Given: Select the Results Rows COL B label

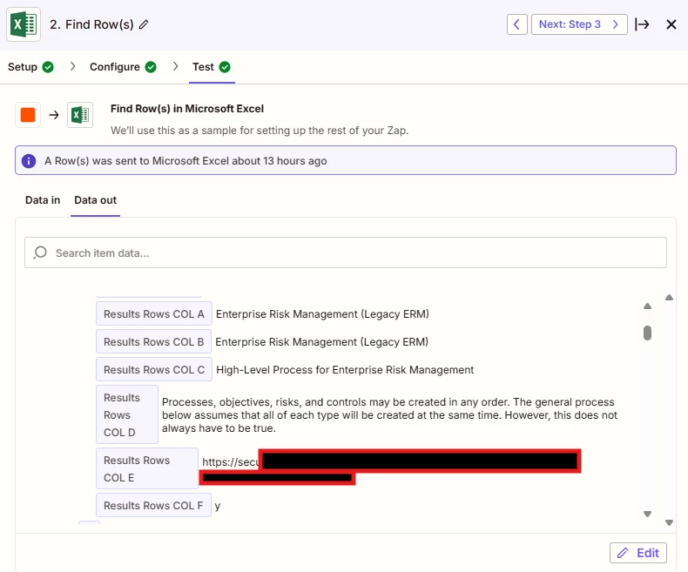Looking at the screenshot, I should tap(153, 341).
